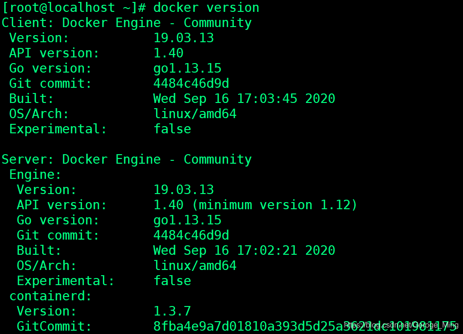Click the Server Engine 'Git commit:' label

click(x=58, y=235)
